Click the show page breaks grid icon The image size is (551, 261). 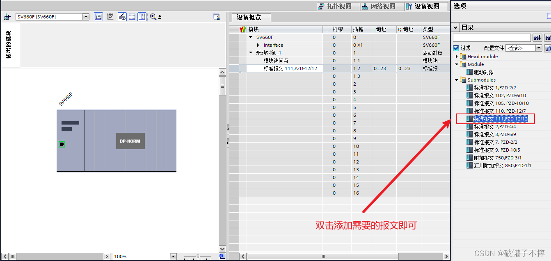point(132,17)
